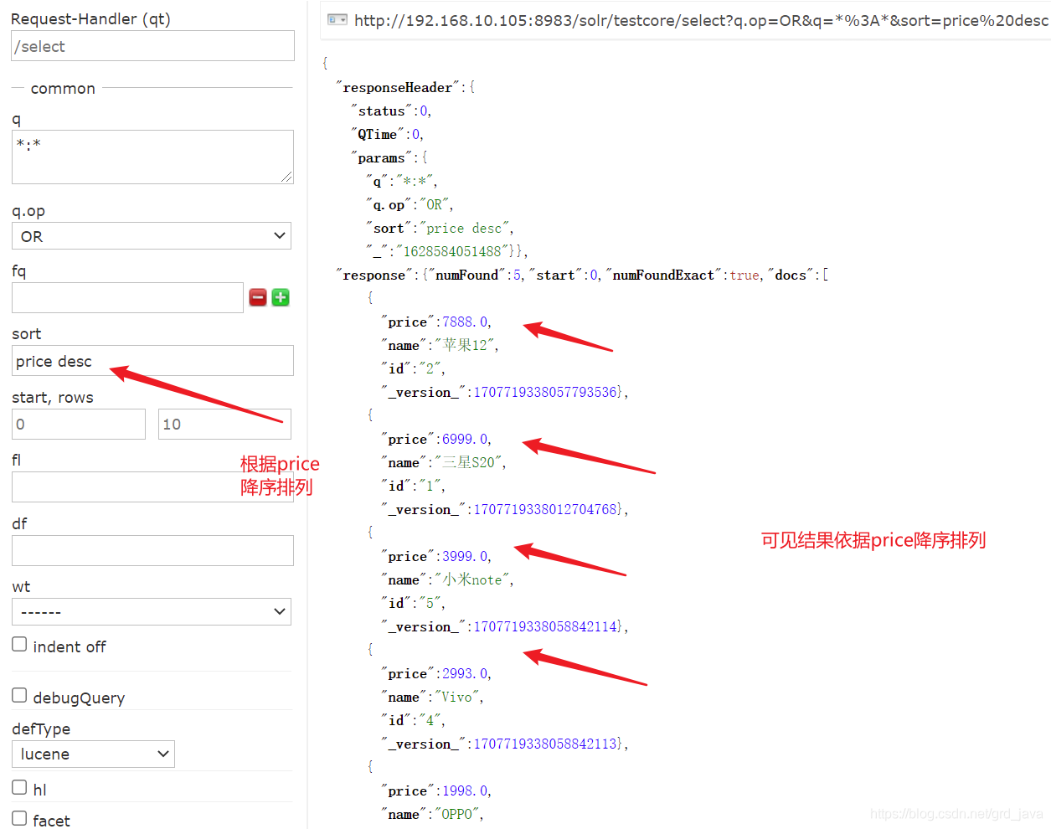The width and height of the screenshot is (1051, 829).
Task: Click the sort param value "price desc" in JSON
Action: tap(465, 229)
